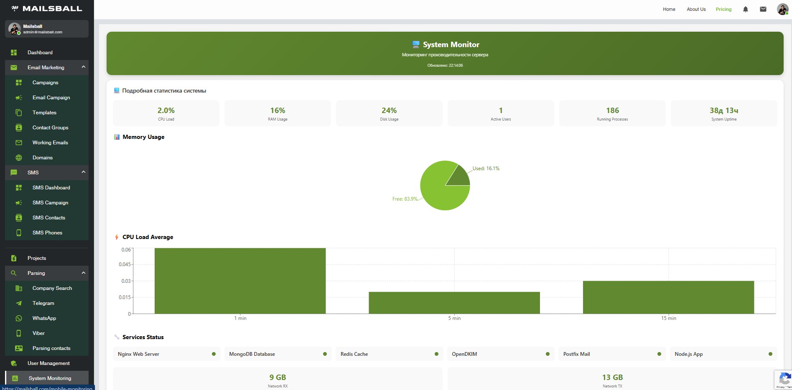Image resolution: width=792 pixels, height=390 pixels.
Task: Click the Mailsball logo icon
Action: (x=15, y=8)
